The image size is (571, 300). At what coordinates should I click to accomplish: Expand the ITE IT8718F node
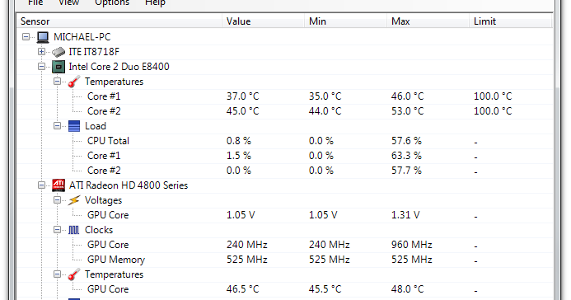click(x=41, y=52)
